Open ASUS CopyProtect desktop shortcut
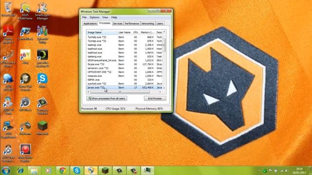This screenshot has width=312, height=175. click(8, 130)
